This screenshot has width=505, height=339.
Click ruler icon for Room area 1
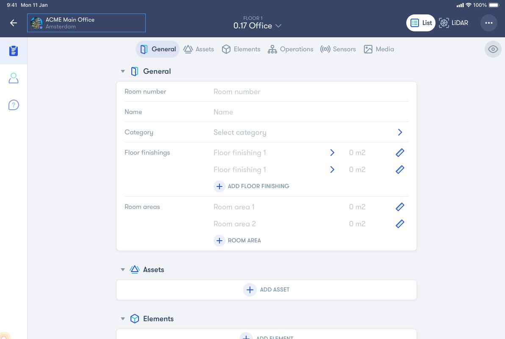tap(400, 207)
